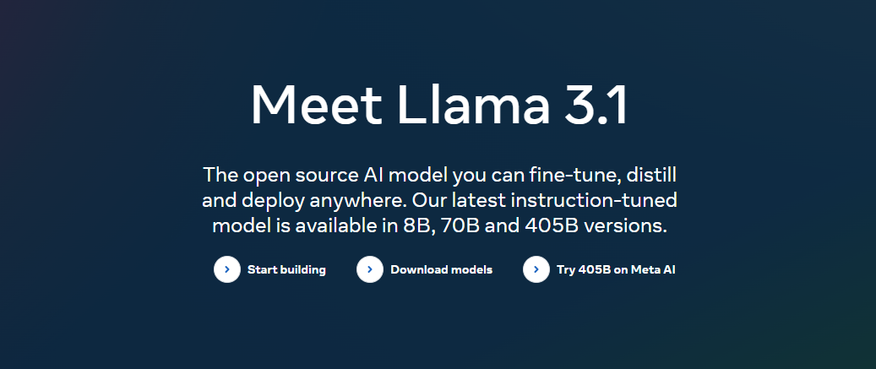Open Try 405B on Meta AI link
This screenshot has height=369, width=876.
pos(616,269)
